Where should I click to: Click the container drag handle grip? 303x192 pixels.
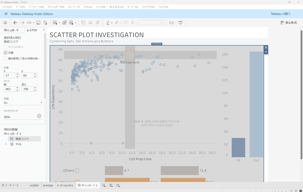point(157,44)
